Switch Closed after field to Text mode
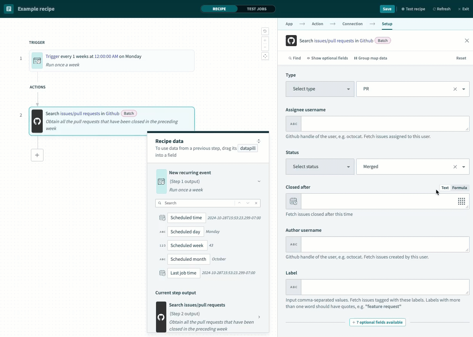Viewport: 473px width, 337px height. click(445, 188)
